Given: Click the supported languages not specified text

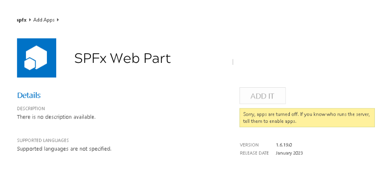Looking at the screenshot, I should coord(64,149).
